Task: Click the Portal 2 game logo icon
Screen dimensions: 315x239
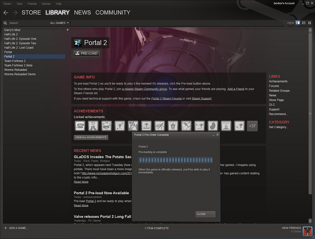Action: (78, 43)
